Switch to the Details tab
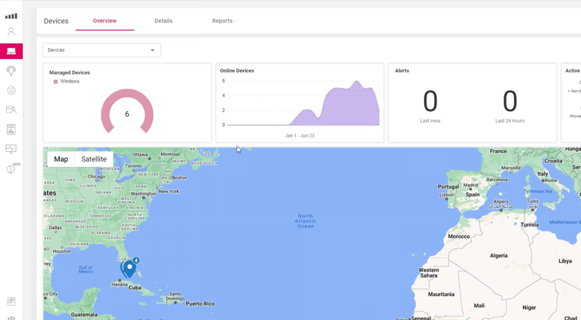 coord(163,21)
